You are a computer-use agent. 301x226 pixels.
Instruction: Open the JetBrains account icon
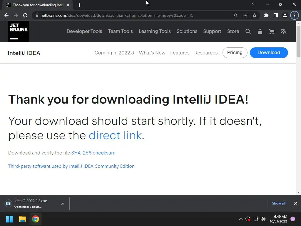260,31
